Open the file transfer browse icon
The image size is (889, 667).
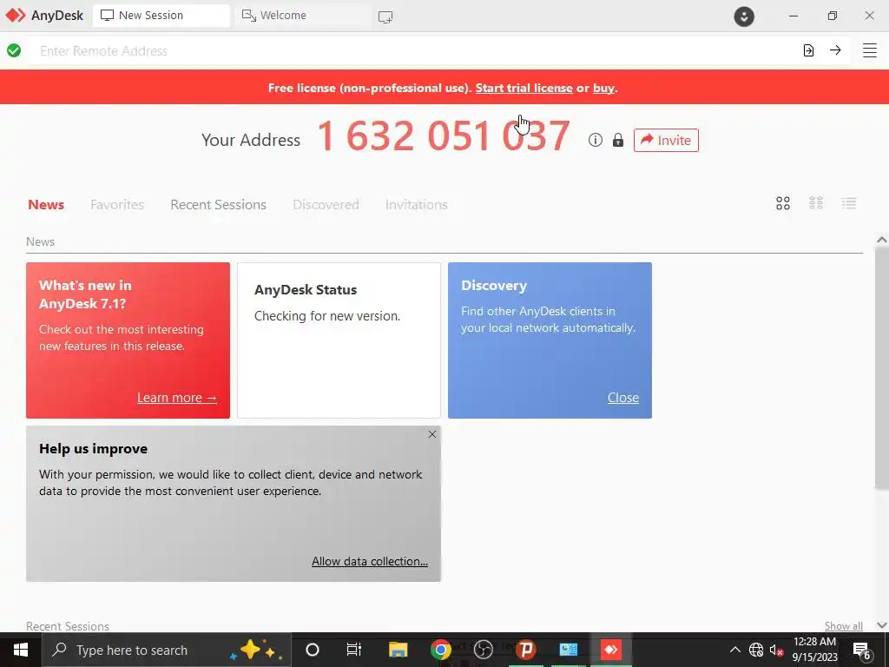pos(808,50)
